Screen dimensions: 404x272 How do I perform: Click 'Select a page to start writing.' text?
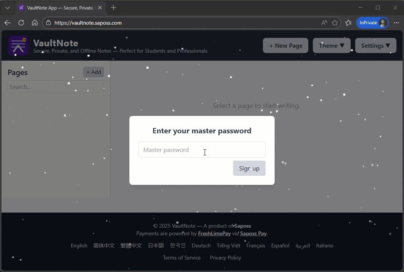click(256, 106)
